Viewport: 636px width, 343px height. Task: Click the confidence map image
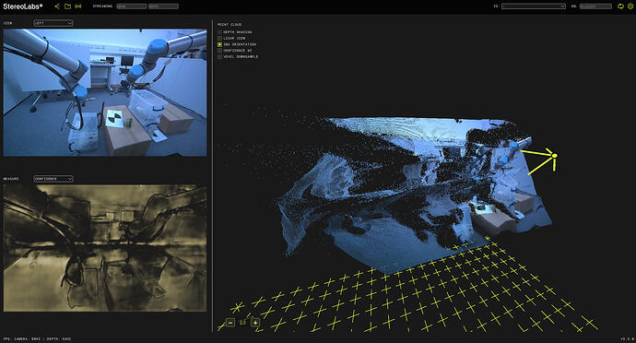[x=105, y=248]
